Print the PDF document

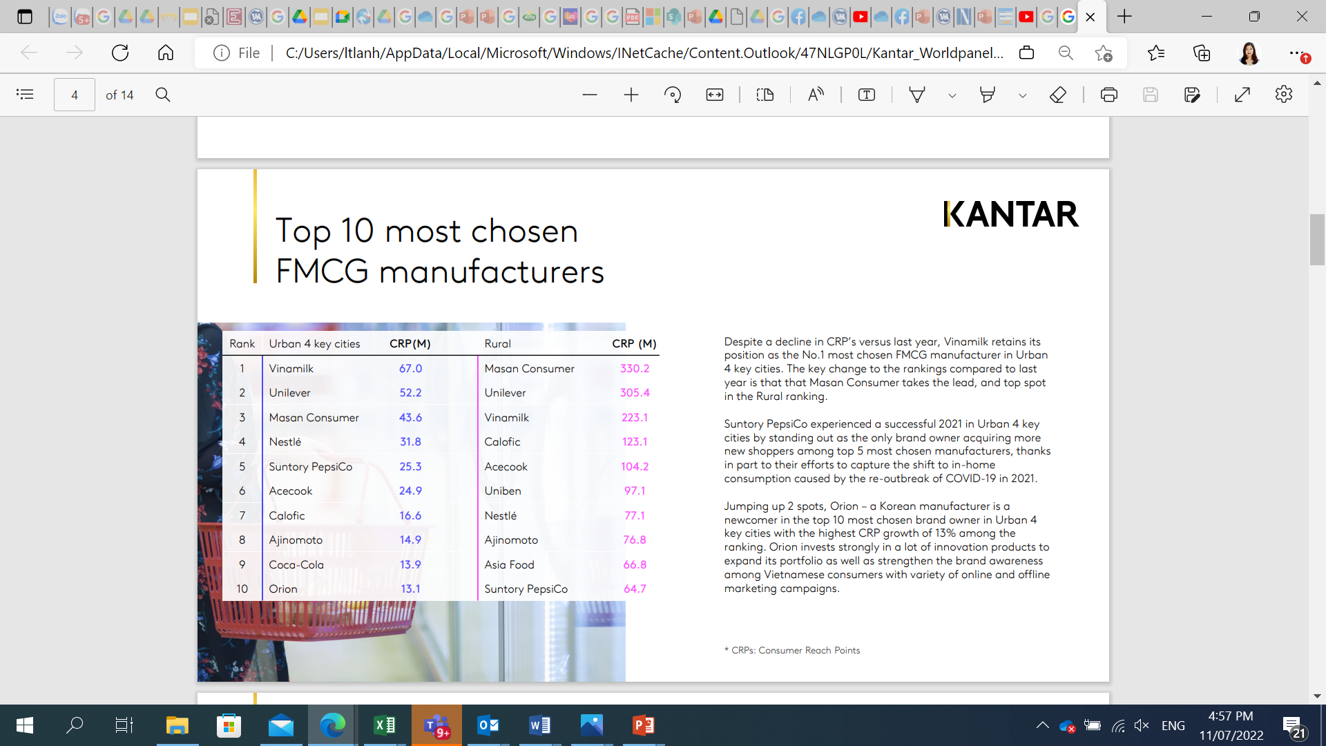[x=1109, y=95]
